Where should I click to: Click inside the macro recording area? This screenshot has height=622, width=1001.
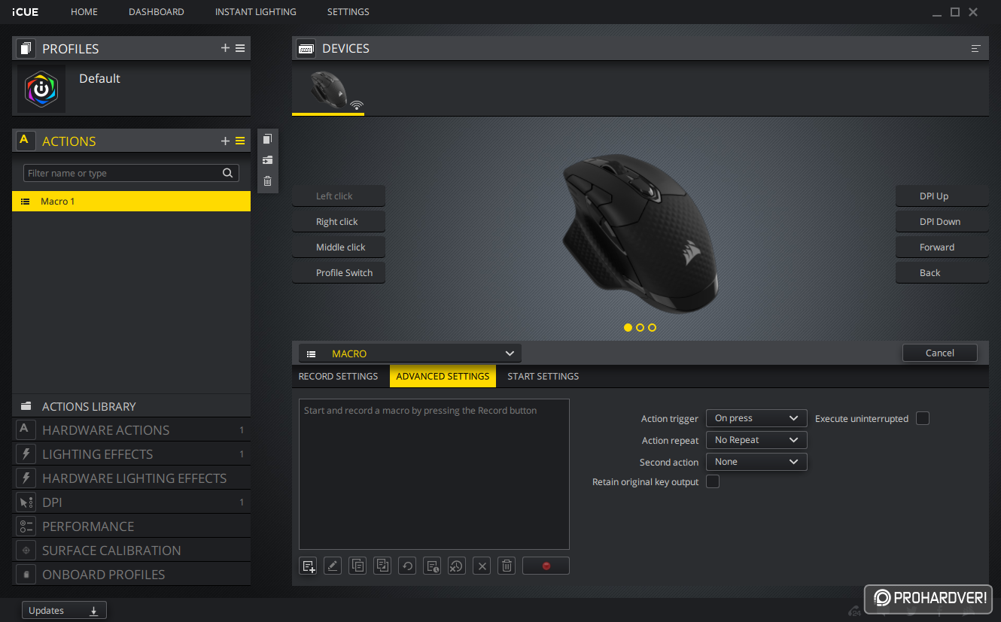pyautogui.click(x=434, y=475)
